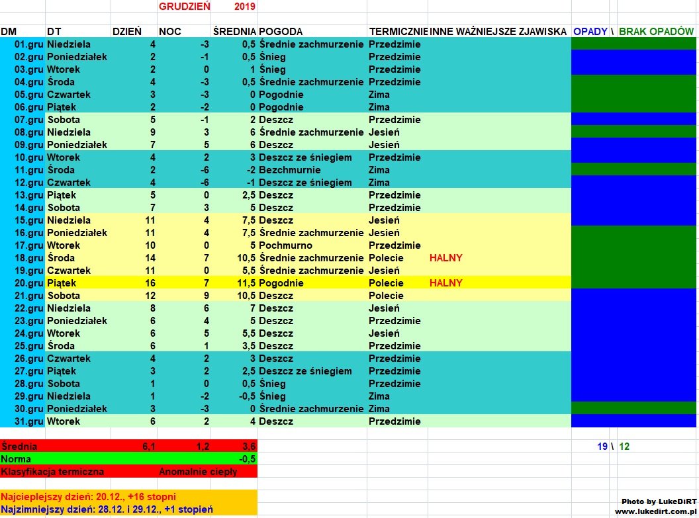This screenshot has width=699, height=518.
Task: Open the www.lukedirt.com.pl link
Action: [655, 511]
